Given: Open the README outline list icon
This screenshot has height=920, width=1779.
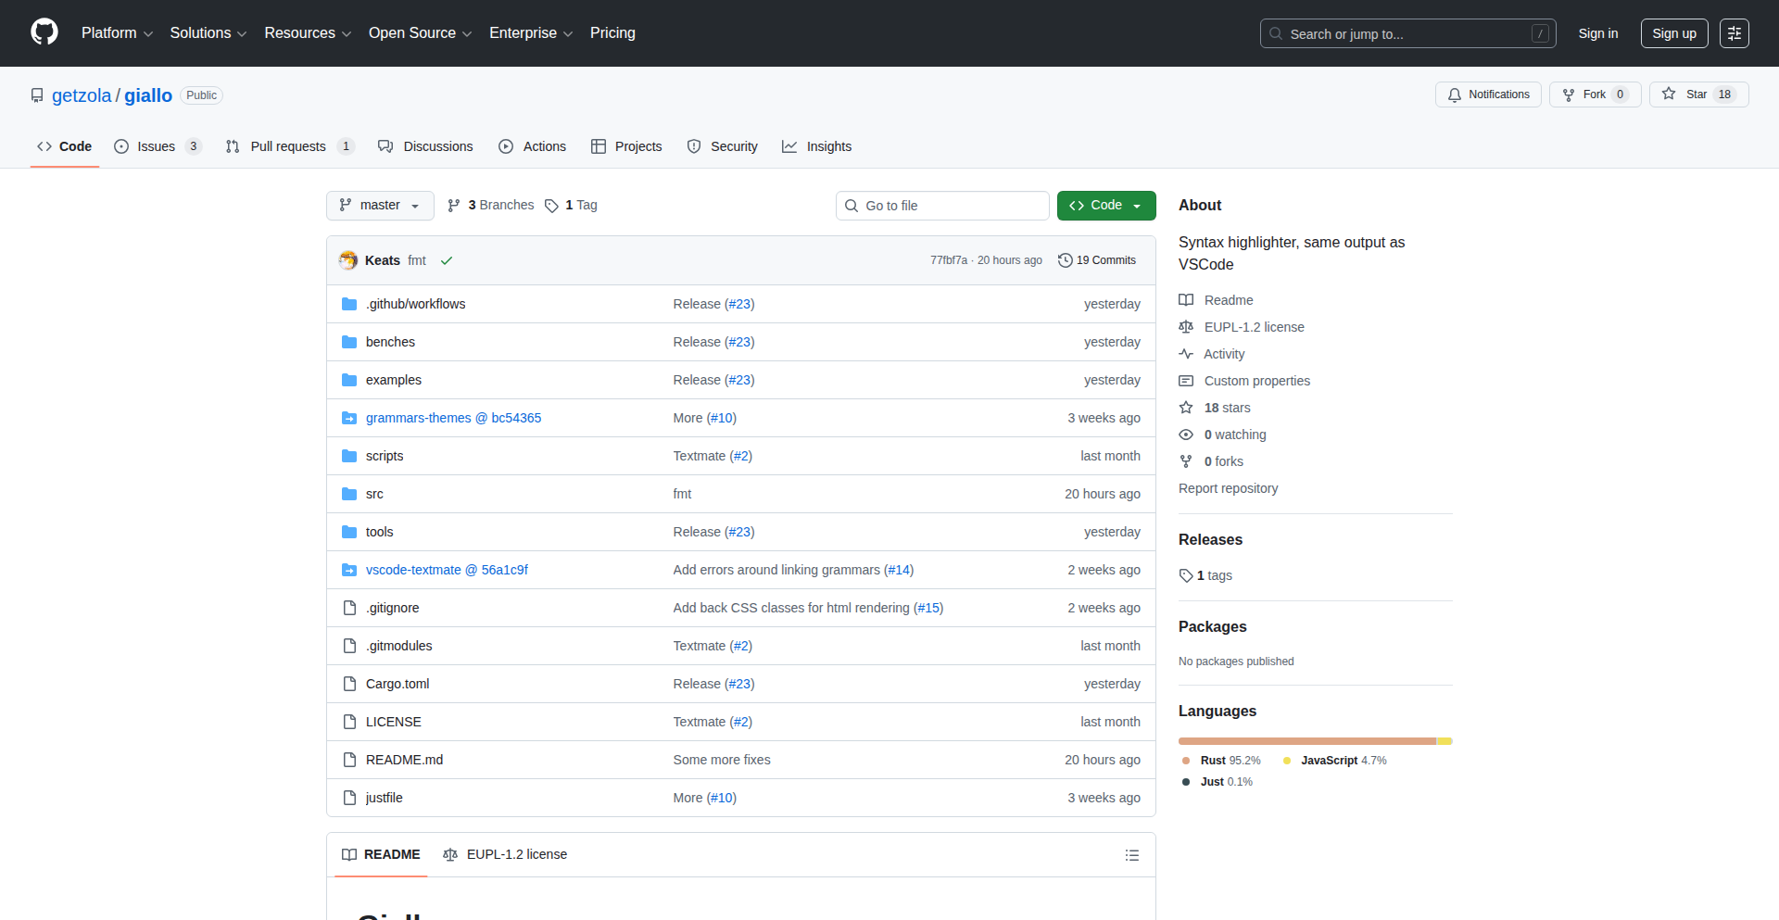Looking at the screenshot, I should [1131, 855].
